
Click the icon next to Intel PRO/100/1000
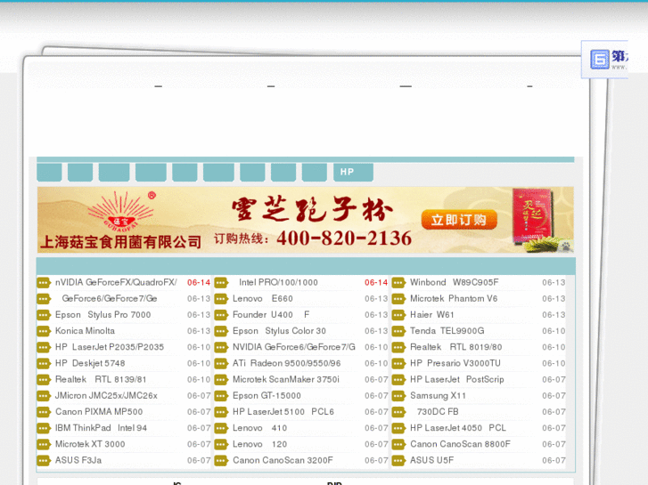[x=221, y=283]
